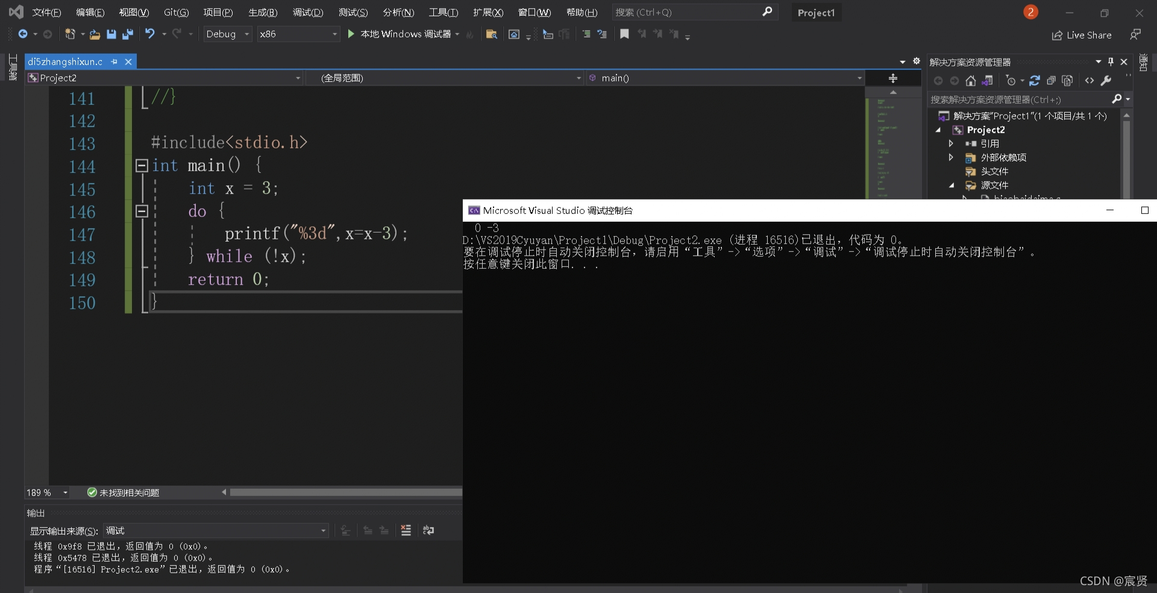The height and width of the screenshot is (593, 1157).
Task: Collapse the main() function fold at line 144
Action: coord(142,166)
